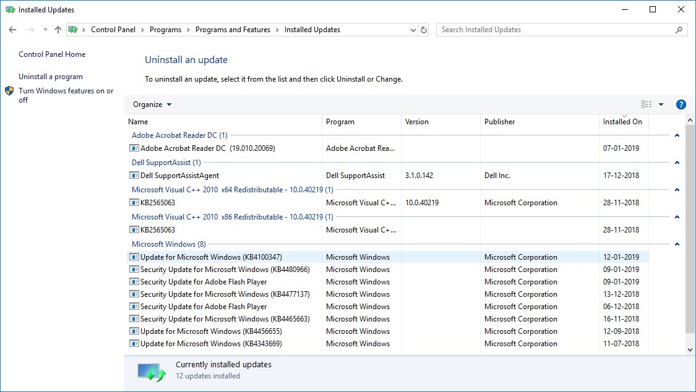Click the Installed Updates title bar icon
696x392 pixels.
click(x=10, y=10)
